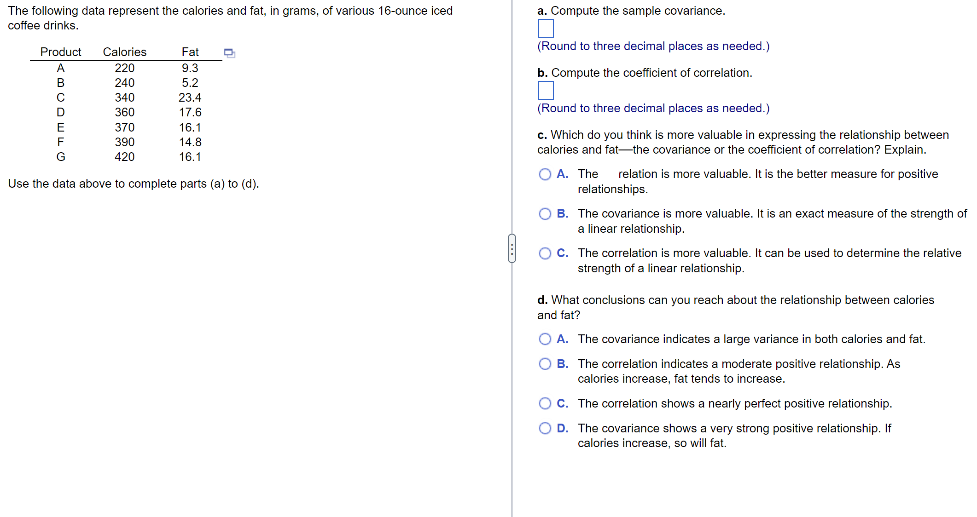Select part d option D very strong covariance
Viewport: 977px width, 517px height.
[545, 429]
